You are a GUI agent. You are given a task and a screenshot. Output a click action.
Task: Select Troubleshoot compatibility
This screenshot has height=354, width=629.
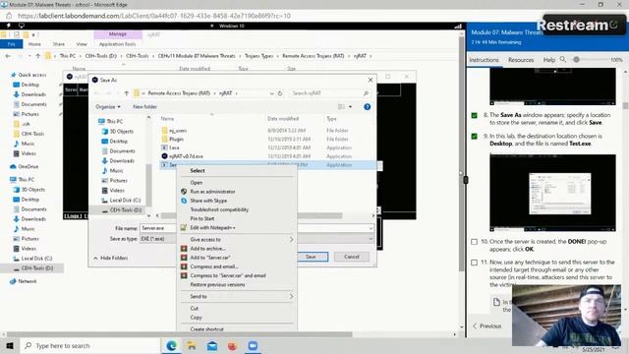tap(219, 209)
